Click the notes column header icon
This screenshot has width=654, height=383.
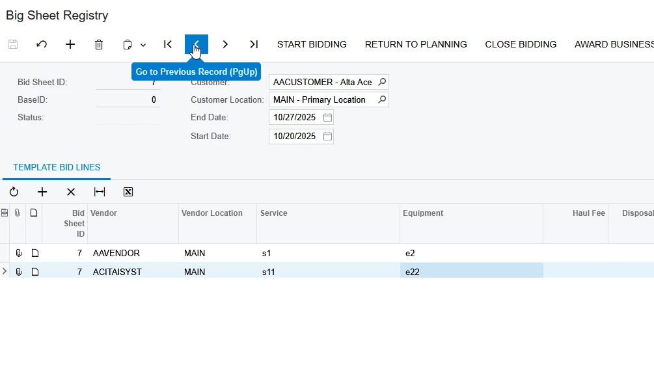pyautogui.click(x=34, y=213)
